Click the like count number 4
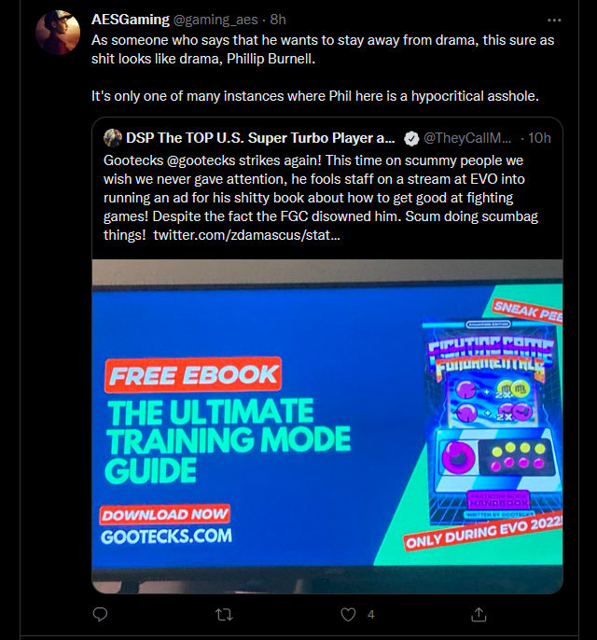 [371, 614]
